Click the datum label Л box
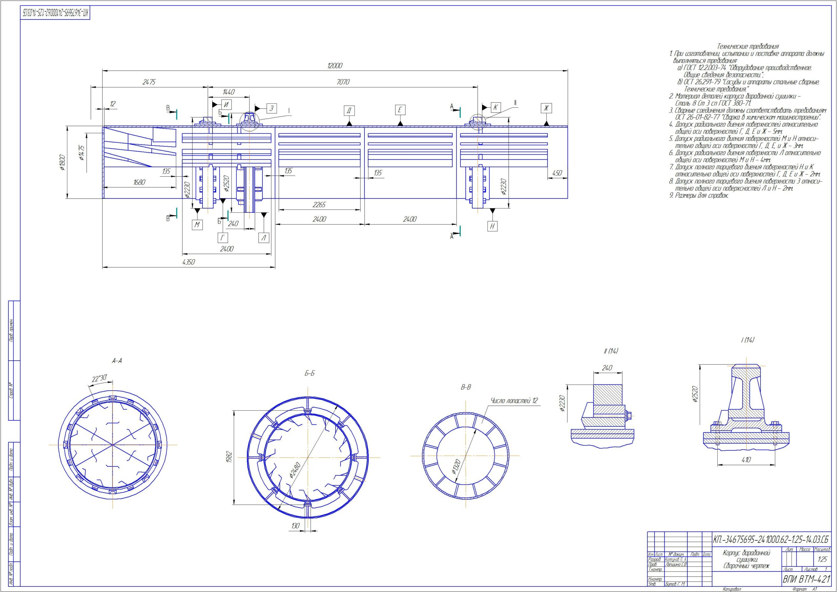The width and height of the screenshot is (837, 592). click(264, 238)
